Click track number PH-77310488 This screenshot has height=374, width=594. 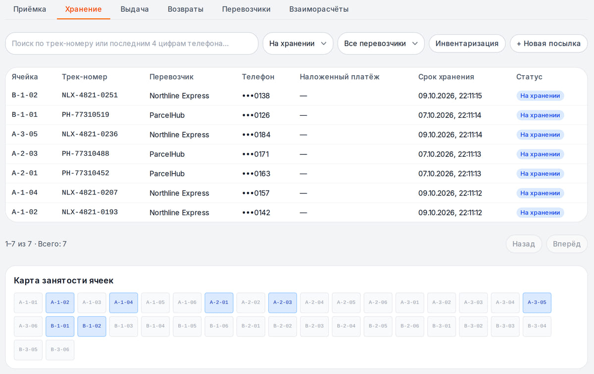[86, 154]
